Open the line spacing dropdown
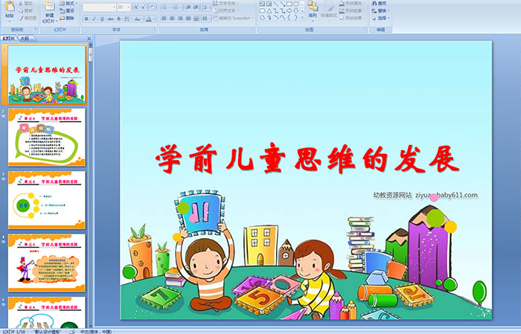The width and height of the screenshot is (521, 334). [x=205, y=7]
